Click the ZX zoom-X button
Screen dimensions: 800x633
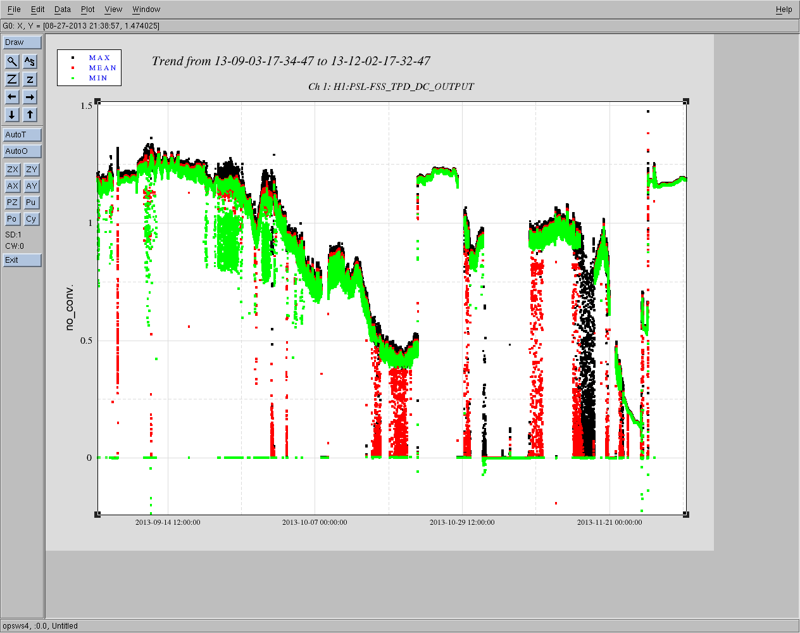tap(12, 170)
